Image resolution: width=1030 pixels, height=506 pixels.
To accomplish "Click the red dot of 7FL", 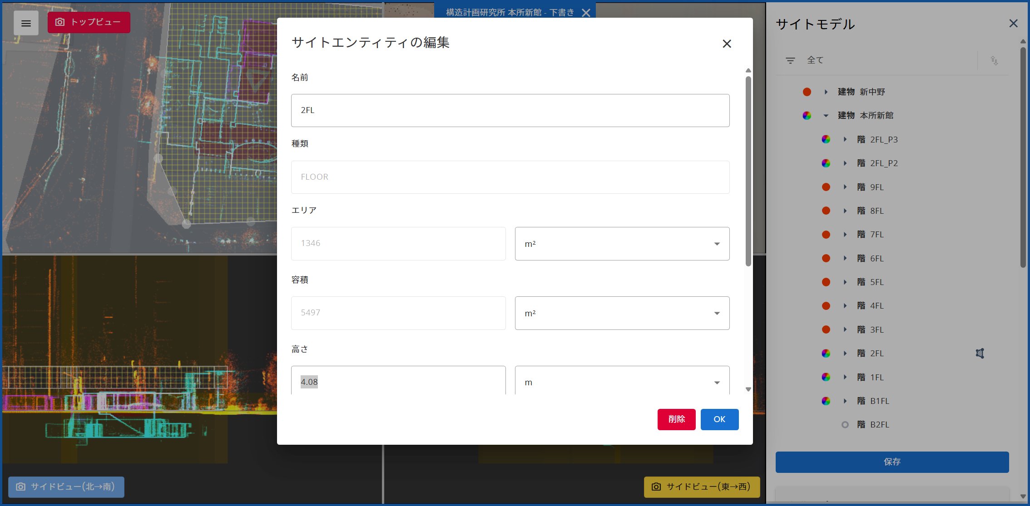I will 826,235.
